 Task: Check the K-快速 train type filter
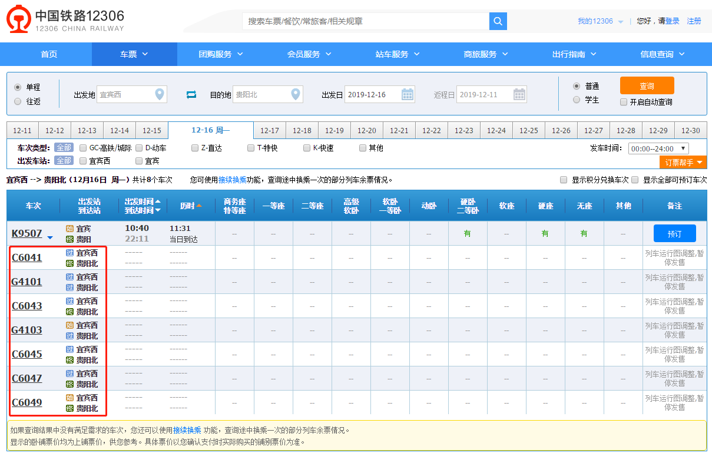(307, 148)
